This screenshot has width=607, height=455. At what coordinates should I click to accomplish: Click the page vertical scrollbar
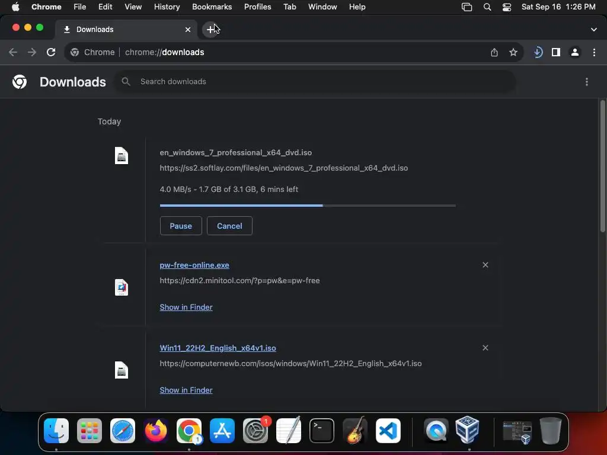tap(602, 166)
